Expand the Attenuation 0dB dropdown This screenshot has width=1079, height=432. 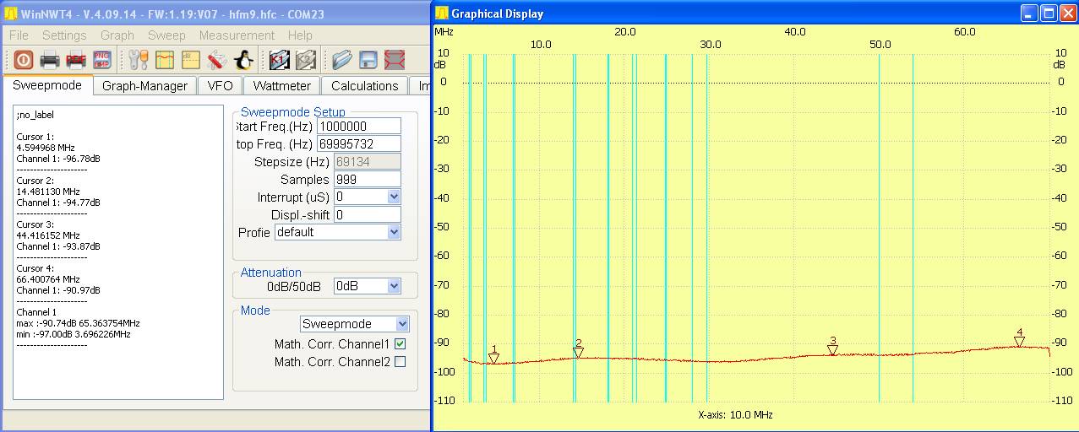click(x=393, y=286)
